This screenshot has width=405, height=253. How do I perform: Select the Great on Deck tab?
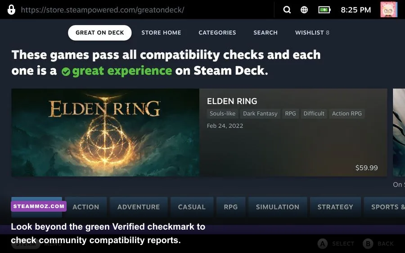point(100,33)
